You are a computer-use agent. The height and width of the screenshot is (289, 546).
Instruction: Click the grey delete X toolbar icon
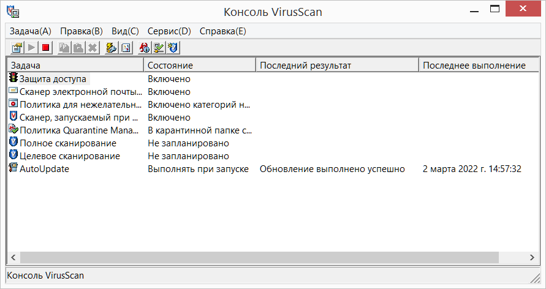coord(93,48)
